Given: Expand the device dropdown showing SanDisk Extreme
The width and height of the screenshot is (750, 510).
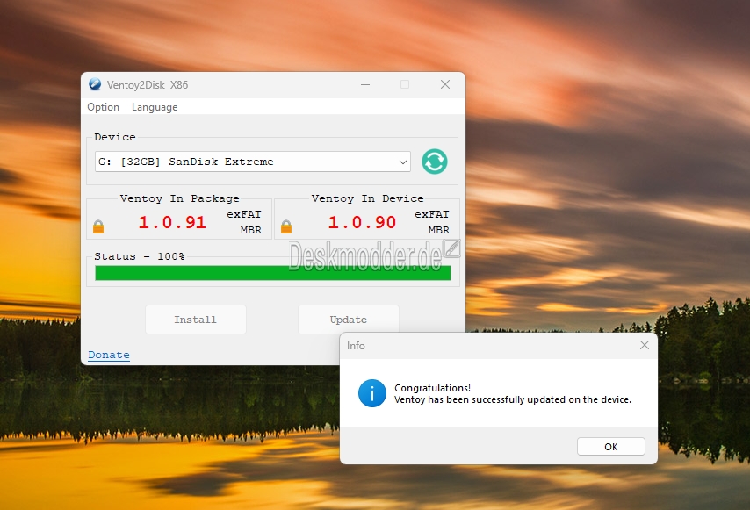Looking at the screenshot, I should point(253,162).
